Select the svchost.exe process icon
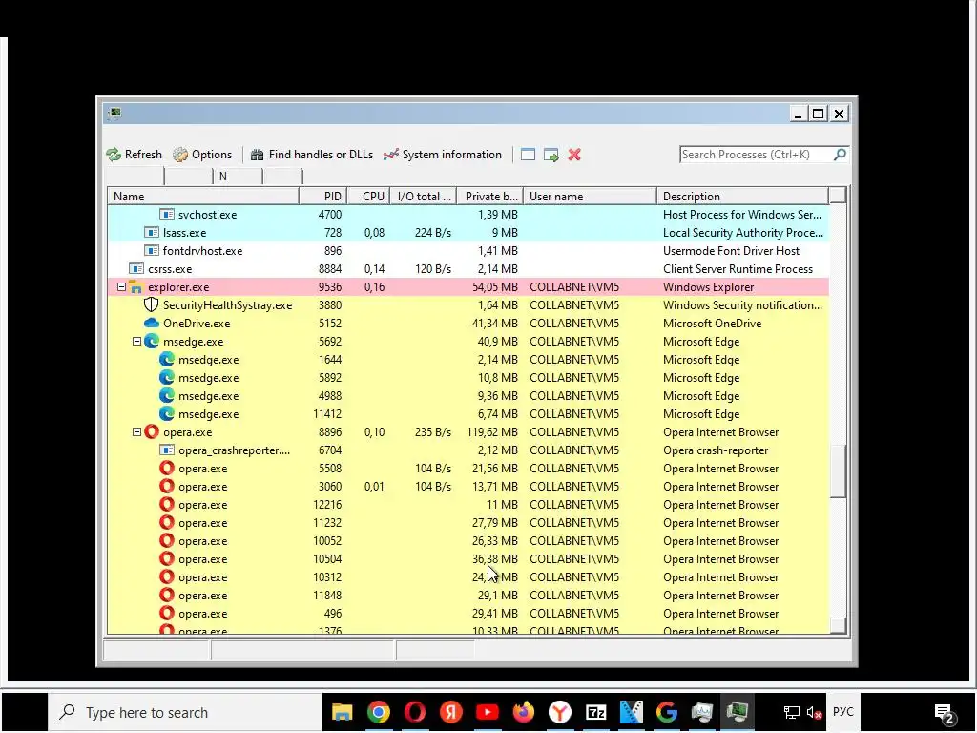This screenshot has height=733, width=977. tap(166, 215)
